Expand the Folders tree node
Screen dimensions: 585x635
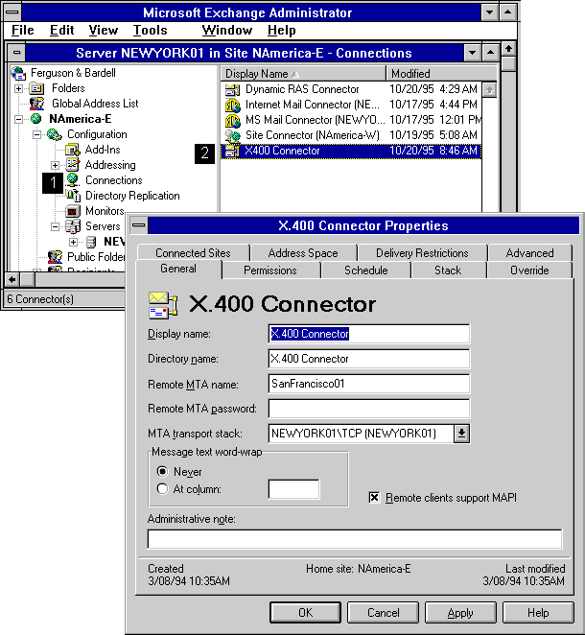[x=18, y=88]
